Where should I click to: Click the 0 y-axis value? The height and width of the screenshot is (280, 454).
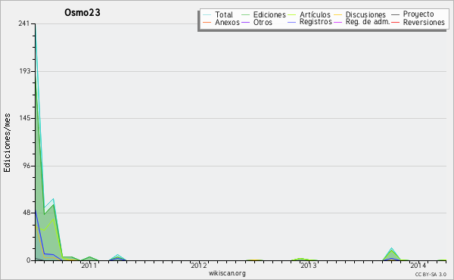click(x=29, y=260)
